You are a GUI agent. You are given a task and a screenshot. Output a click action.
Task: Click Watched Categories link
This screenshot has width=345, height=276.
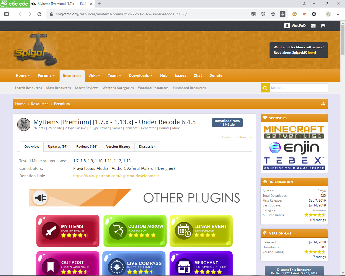pyautogui.click(x=118, y=88)
